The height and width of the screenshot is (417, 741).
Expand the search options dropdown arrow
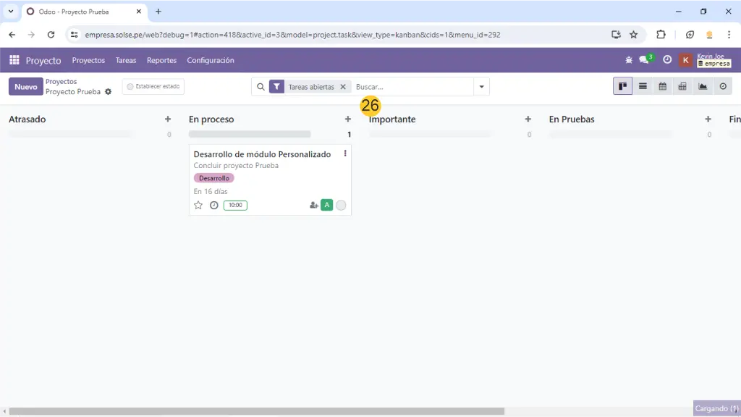point(481,87)
